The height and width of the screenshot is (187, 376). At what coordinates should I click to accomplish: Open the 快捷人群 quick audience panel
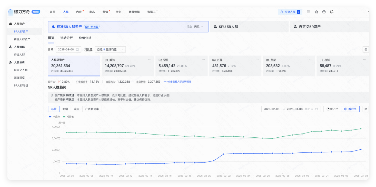click(x=290, y=12)
